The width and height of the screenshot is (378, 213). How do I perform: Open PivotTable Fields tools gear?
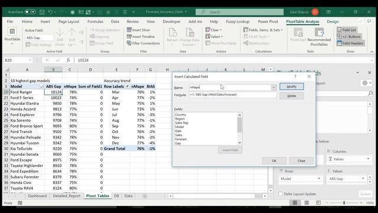366,83
